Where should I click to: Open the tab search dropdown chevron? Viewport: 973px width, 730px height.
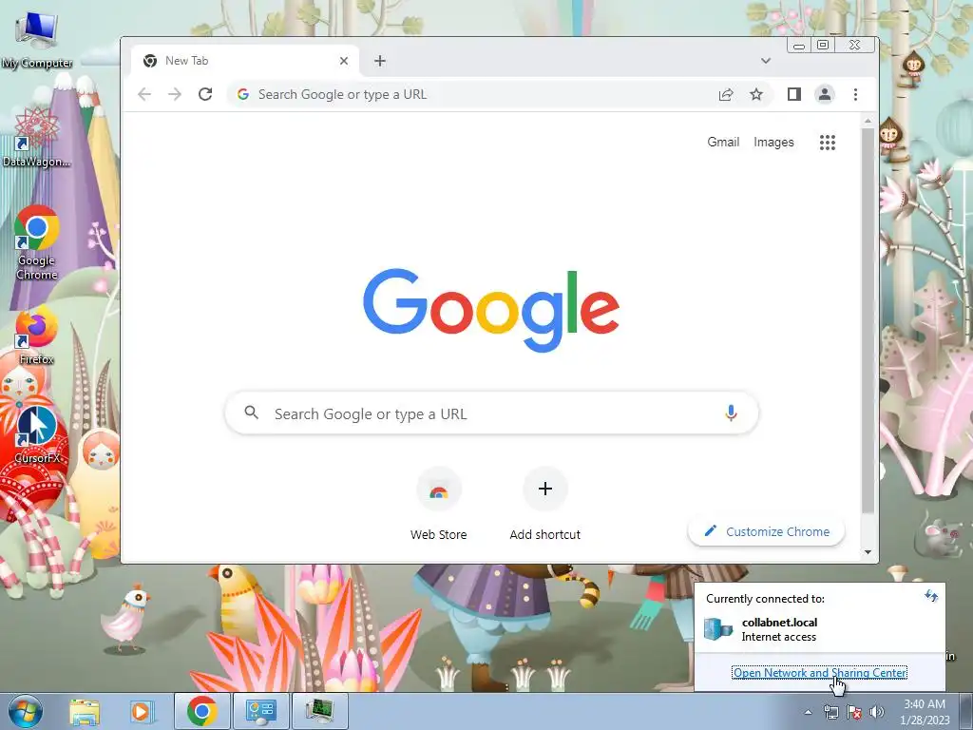[766, 61]
